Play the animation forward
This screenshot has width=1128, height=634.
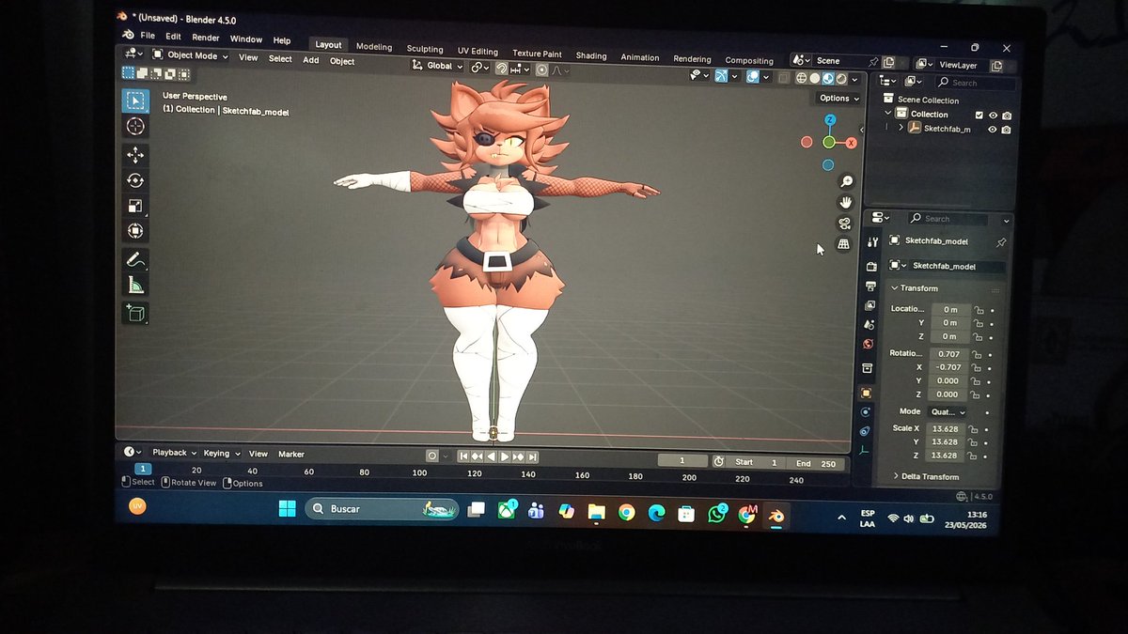[504, 456]
